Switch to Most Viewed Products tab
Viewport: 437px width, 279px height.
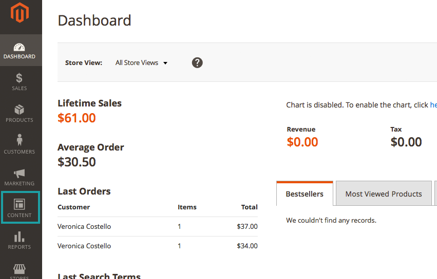[384, 194]
